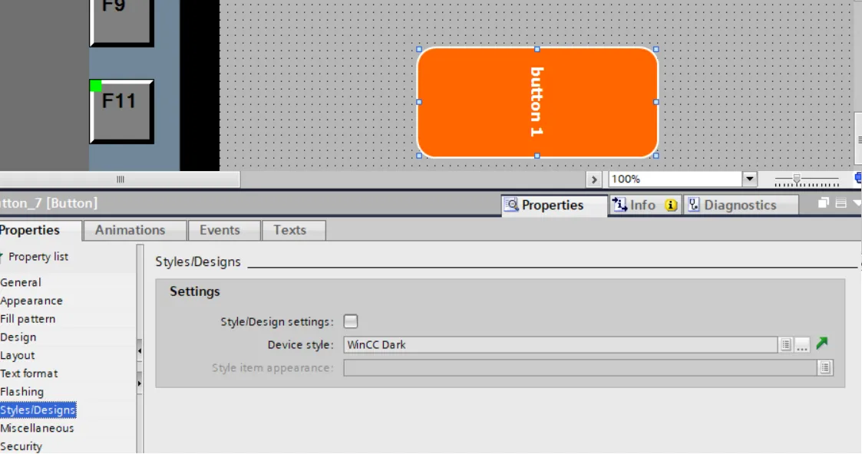Open the Style item appearance list icon

coord(825,368)
